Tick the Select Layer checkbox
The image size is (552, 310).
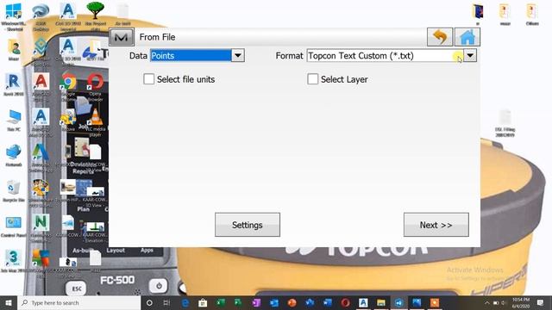point(312,79)
